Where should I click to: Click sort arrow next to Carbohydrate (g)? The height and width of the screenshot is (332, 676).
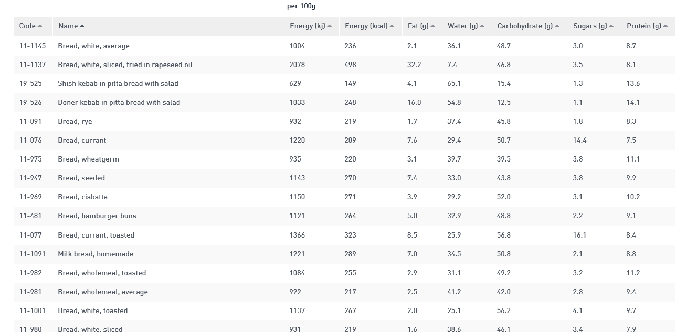pos(557,26)
